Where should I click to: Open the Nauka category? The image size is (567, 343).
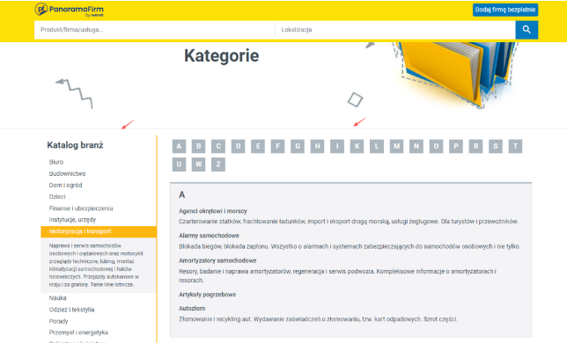coord(58,298)
